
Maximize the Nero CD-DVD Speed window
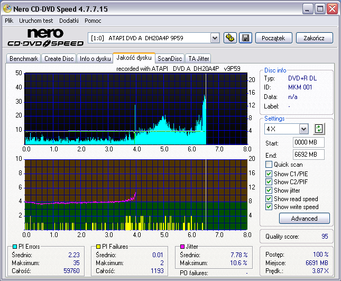(320, 9)
